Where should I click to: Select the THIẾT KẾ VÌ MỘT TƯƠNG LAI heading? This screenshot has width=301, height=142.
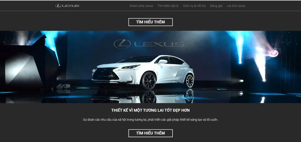[150, 110]
